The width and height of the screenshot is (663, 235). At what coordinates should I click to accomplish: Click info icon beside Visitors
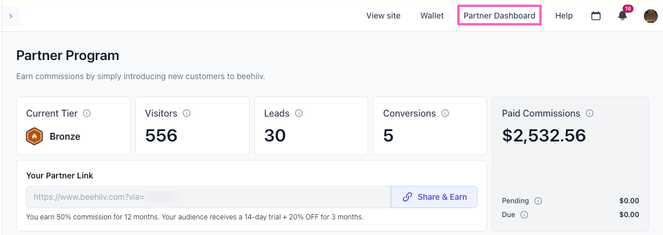point(187,114)
